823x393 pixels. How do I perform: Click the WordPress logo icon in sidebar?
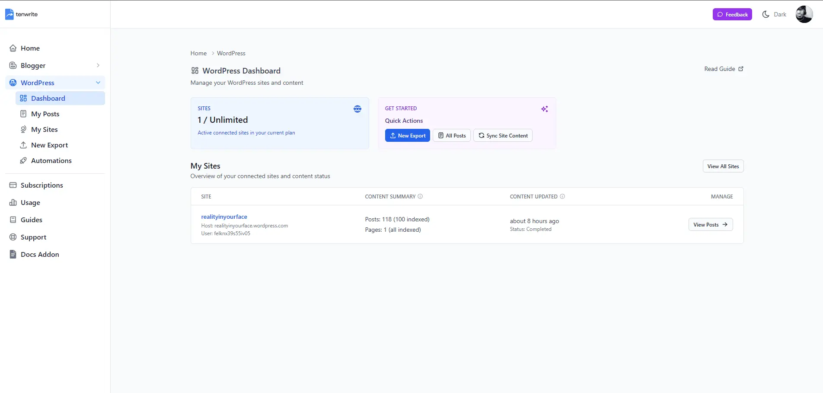point(13,83)
